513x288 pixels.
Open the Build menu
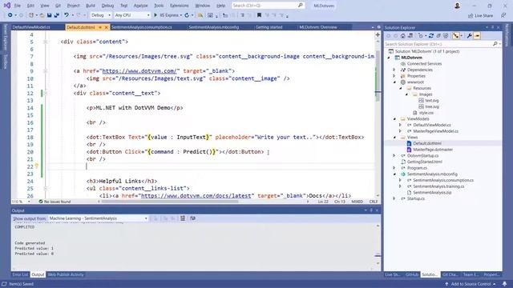pyautogui.click(x=91, y=6)
